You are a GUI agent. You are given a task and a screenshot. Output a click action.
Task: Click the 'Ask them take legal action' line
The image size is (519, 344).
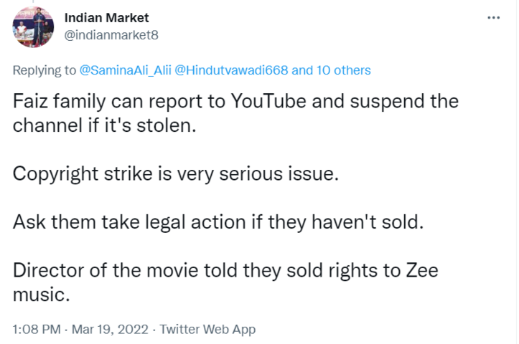click(x=219, y=222)
